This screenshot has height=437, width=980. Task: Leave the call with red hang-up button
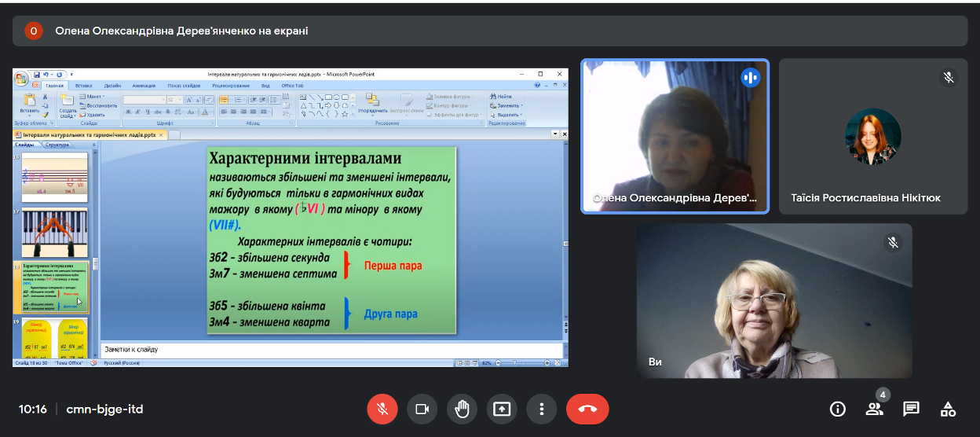coord(587,409)
